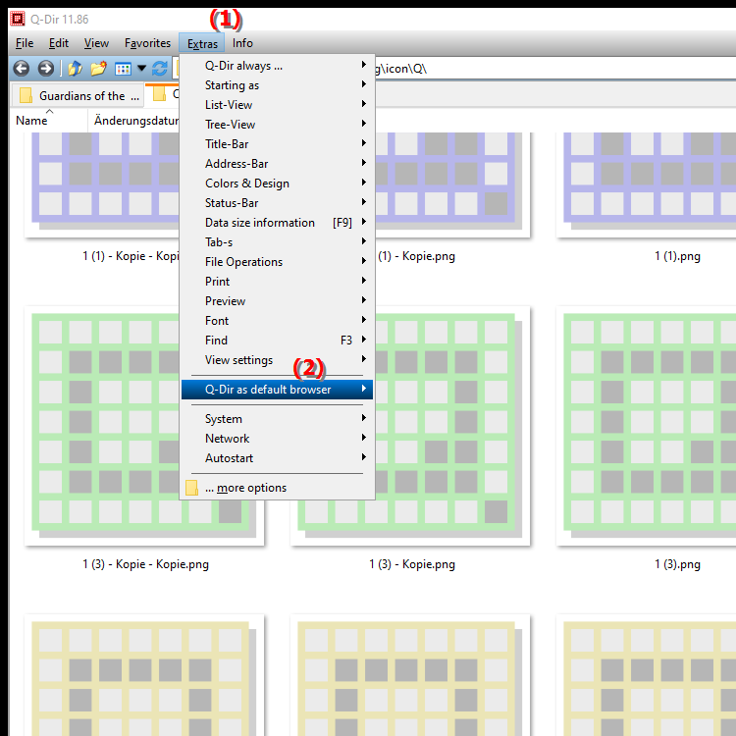Viewport: 736px width, 736px height.
Task: Open the File Operations submenu
Action: click(x=277, y=262)
